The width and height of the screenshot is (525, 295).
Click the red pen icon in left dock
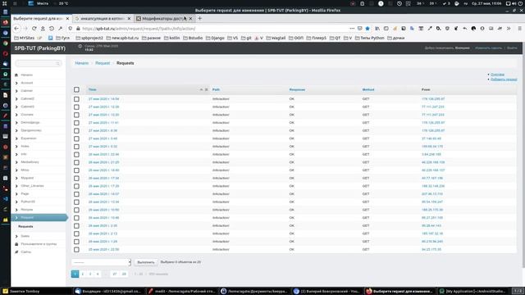point(5,116)
